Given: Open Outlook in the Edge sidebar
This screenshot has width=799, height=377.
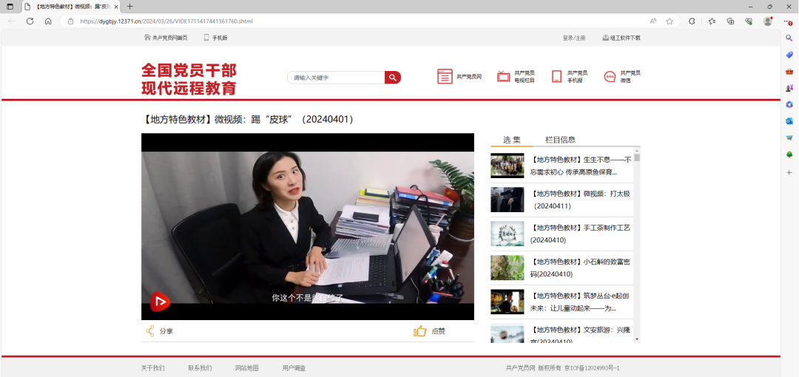Looking at the screenshot, I should [x=789, y=121].
